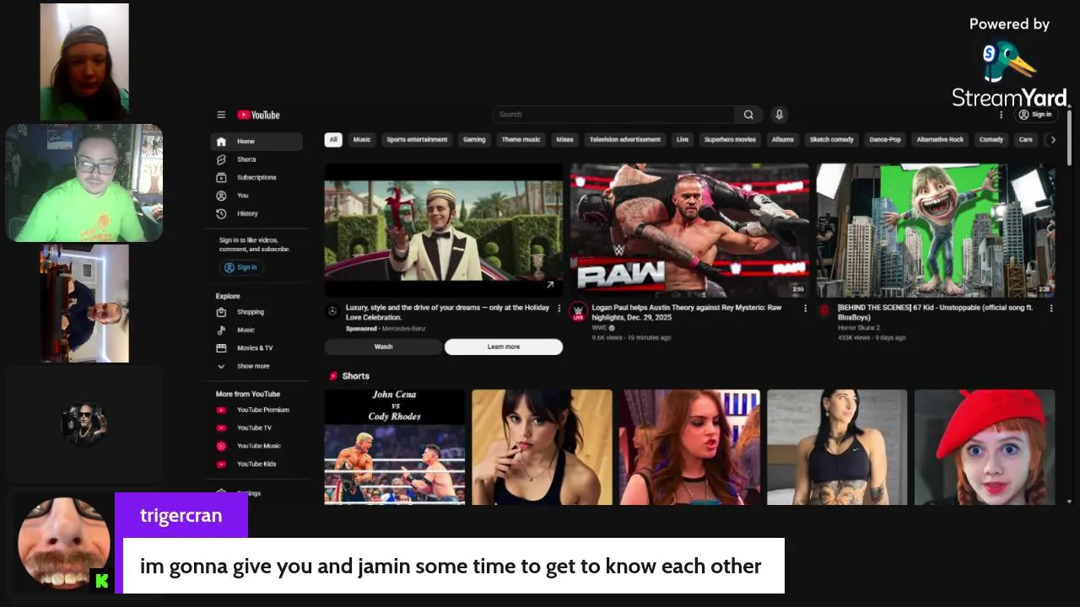Open the three-dot settings menu near Sign in

[x=1002, y=115]
